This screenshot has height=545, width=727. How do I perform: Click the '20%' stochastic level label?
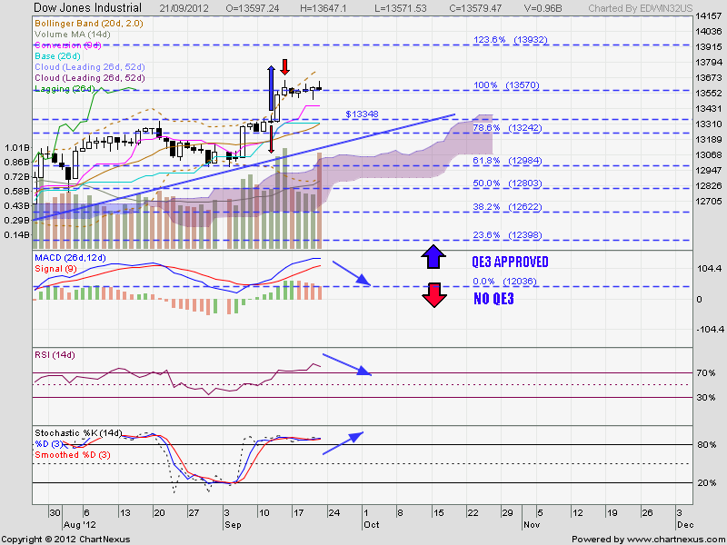pyautogui.click(x=706, y=483)
